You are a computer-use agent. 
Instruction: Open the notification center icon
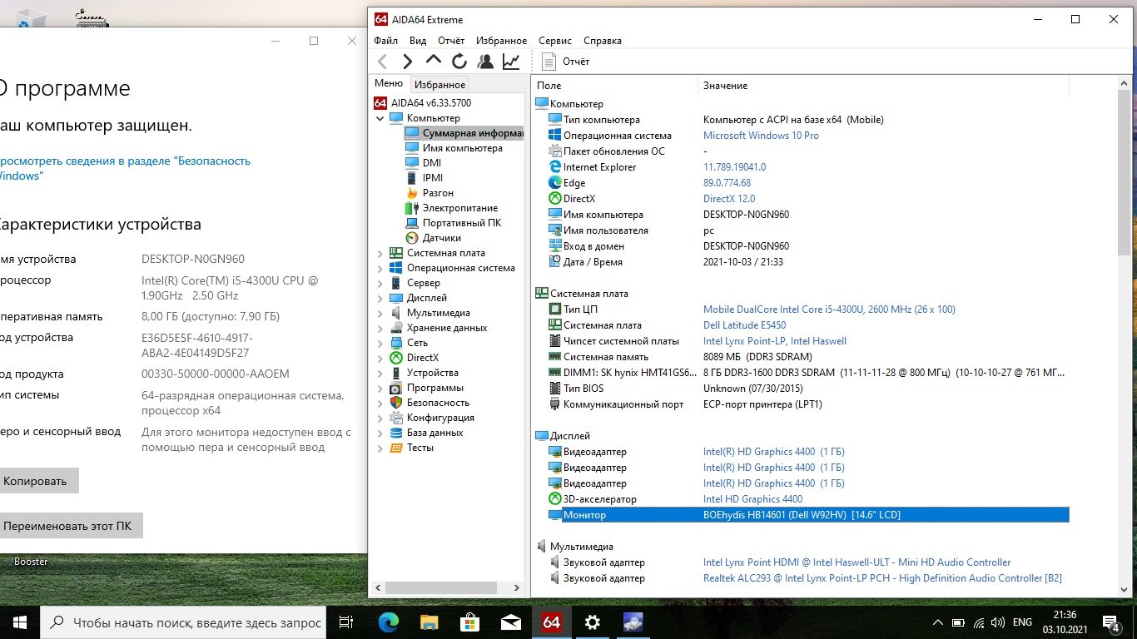(x=1111, y=622)
